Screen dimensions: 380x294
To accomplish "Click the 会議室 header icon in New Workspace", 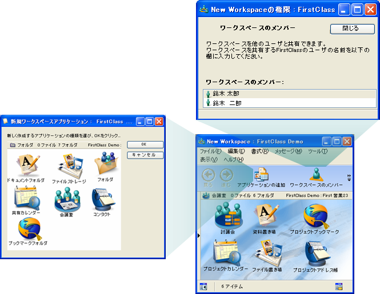I will pyautogui.click(x=206, y=195).
